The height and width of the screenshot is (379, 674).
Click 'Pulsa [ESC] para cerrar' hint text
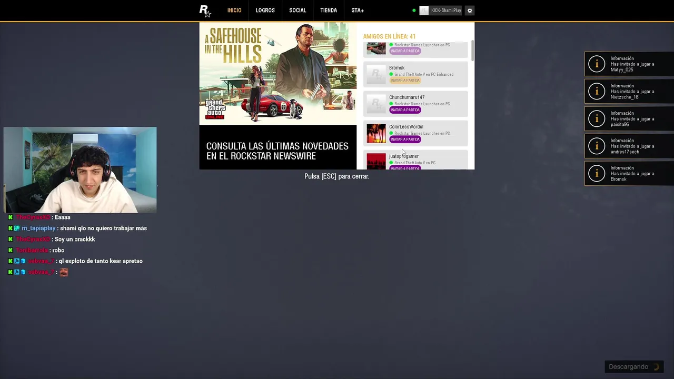coord(336,176)
